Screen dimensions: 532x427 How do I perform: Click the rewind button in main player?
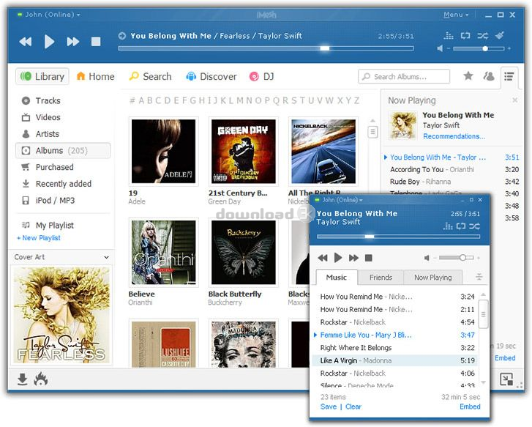(26, 42)
